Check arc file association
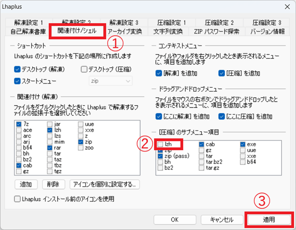The image size is (296, 230). pos(19,136)
